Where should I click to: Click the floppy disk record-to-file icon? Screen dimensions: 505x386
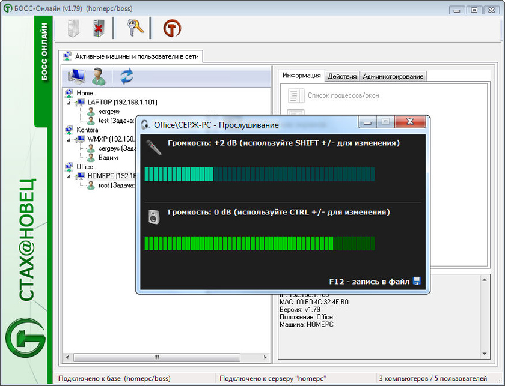point(417,281)
